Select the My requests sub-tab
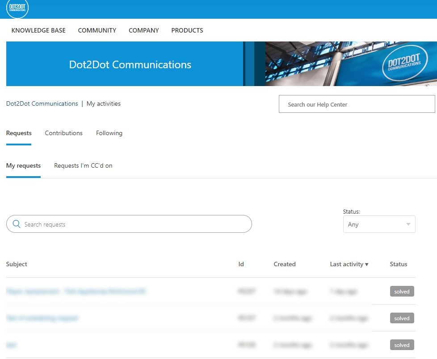437x359 pixels. click(x=23, y=165)
